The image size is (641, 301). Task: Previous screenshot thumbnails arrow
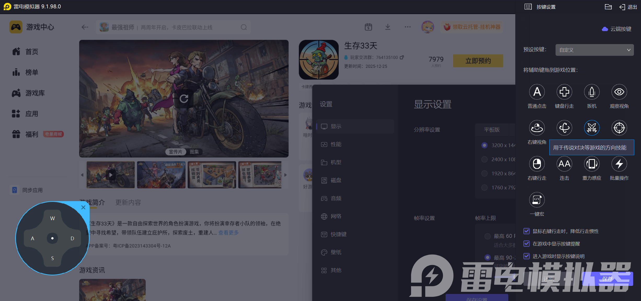(82, 175)
